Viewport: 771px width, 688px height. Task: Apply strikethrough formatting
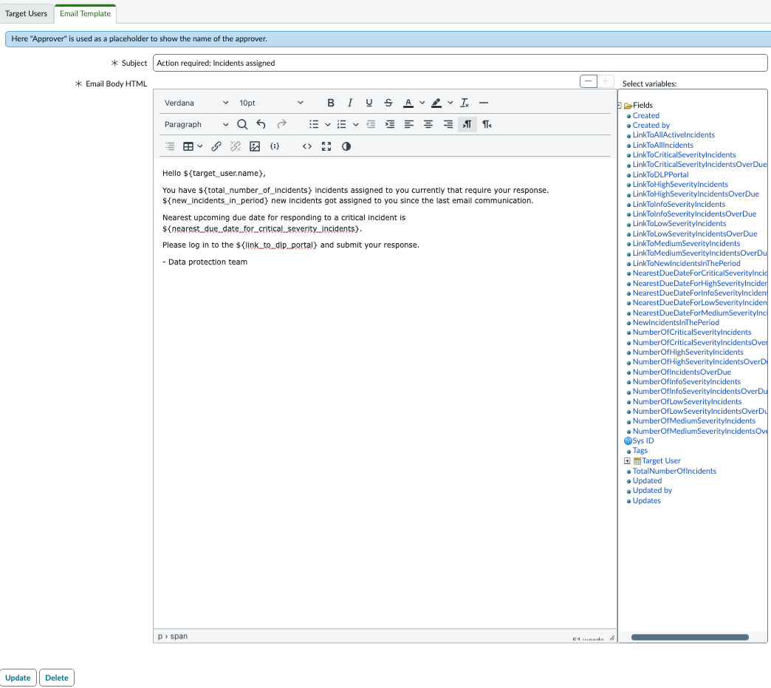388,103
